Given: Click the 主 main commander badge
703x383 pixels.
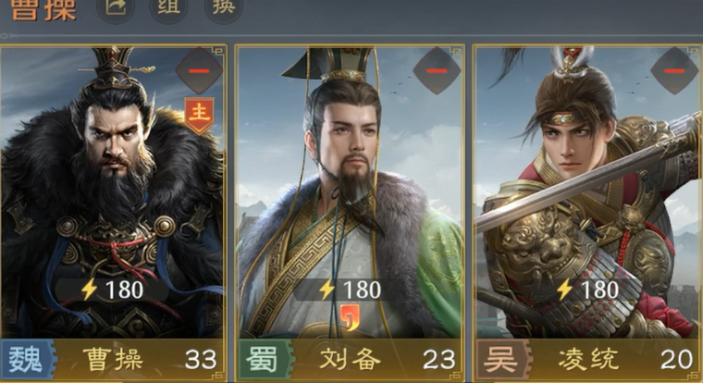Looking at the screenshot, I should coord(199,115).
